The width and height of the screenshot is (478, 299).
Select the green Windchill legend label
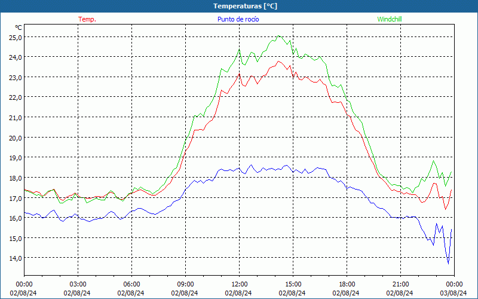coord(390,19)
